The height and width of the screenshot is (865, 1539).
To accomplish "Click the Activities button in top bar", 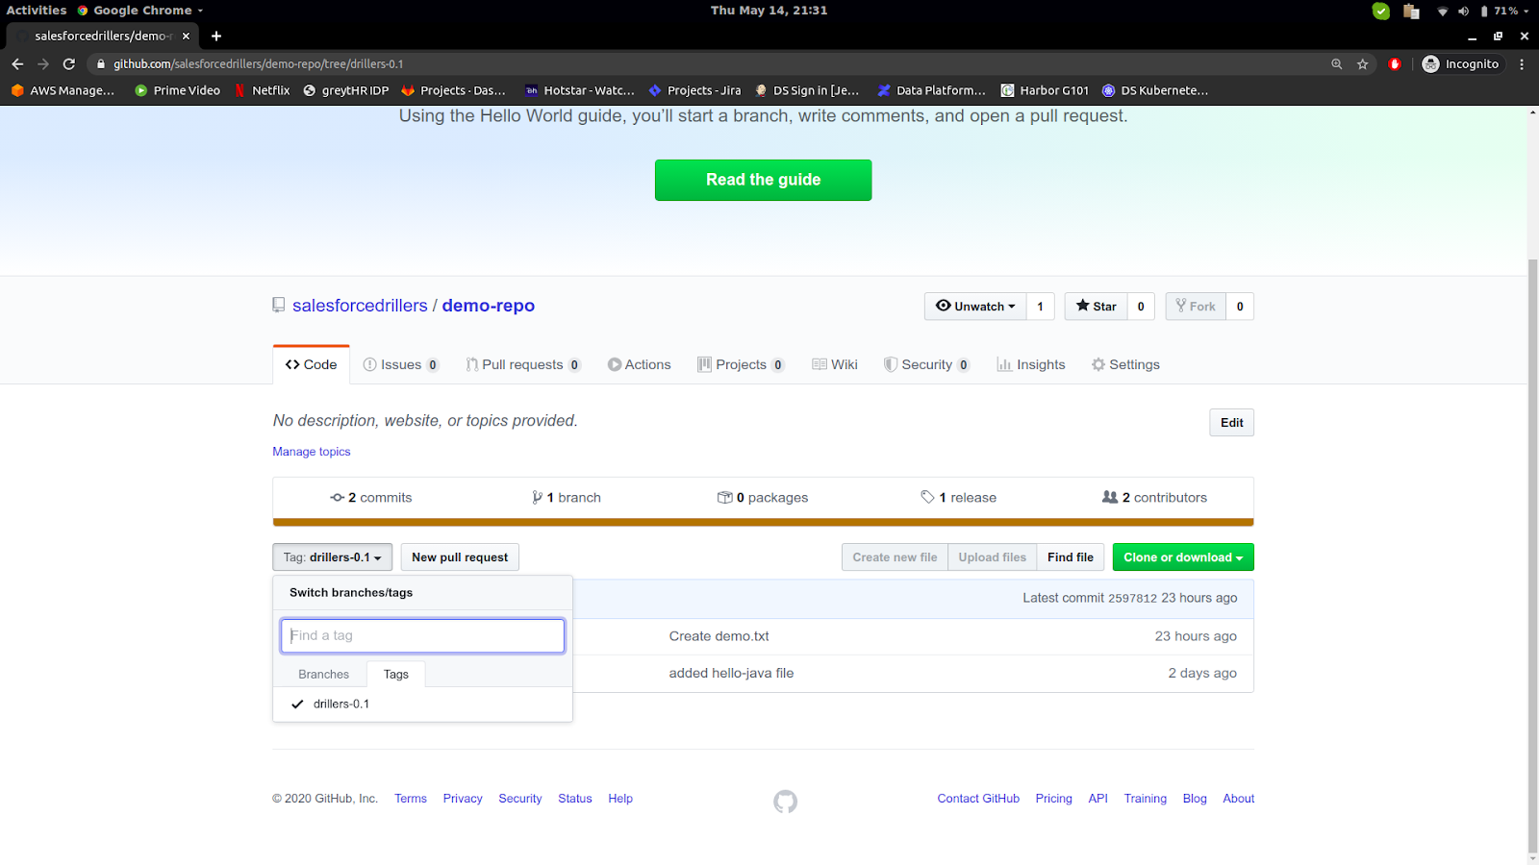I will pyautogui.click(x=37, y=11).
